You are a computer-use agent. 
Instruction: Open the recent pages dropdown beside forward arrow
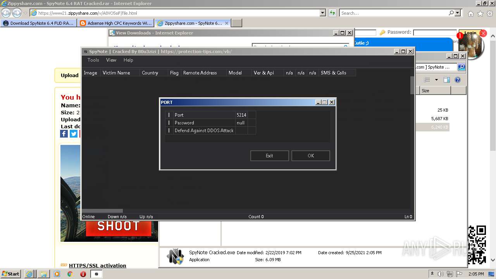pyautogui.click(x=25, y=13)
